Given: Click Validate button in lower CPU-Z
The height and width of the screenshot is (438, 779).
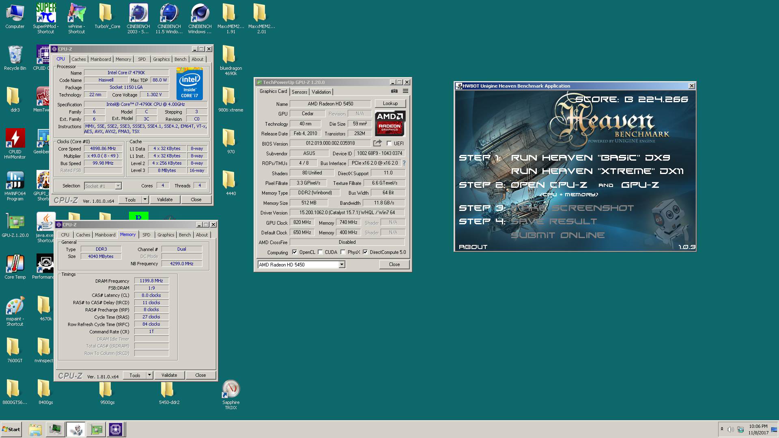Looking at the screenshot, I should [x=169, y=375].
